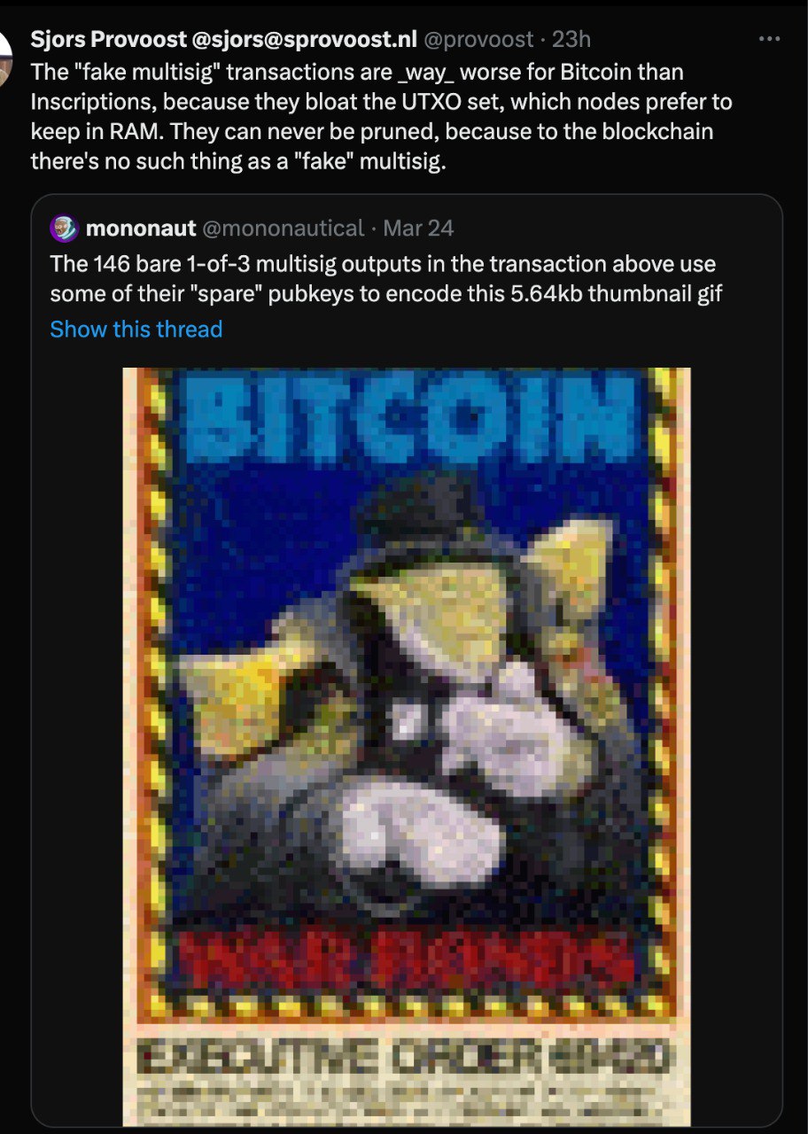Viewport: 808px width, 1134px height.
Task: Open the 23h tweet timestamp
Action: 571,40
